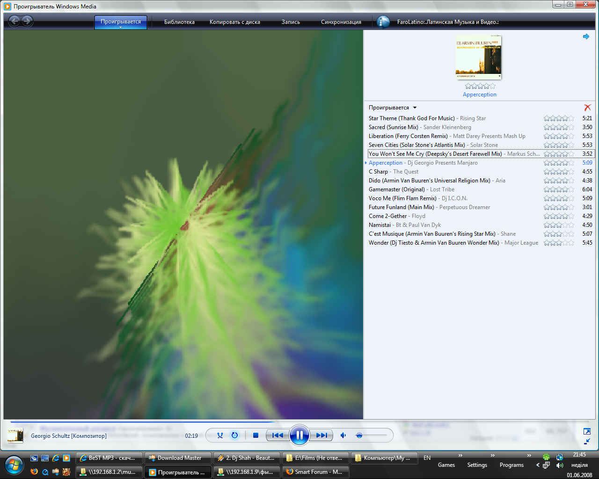Switch to E:\Films taskbar window
This screenshot has height=479, width=599.
(314, 458)
